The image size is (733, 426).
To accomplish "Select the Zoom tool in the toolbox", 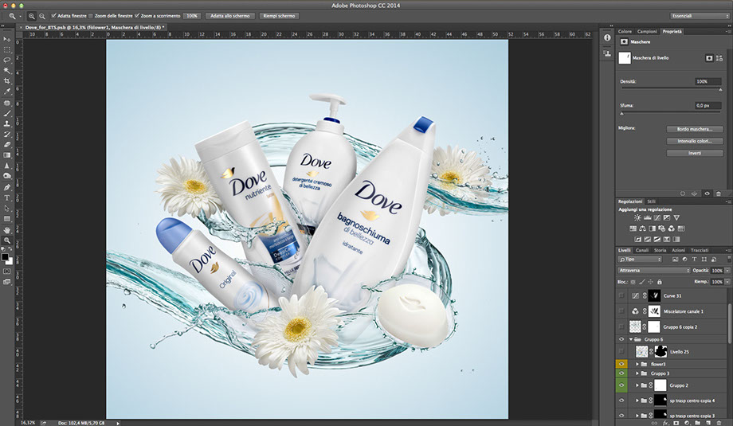I will click(x=7, y=240).
